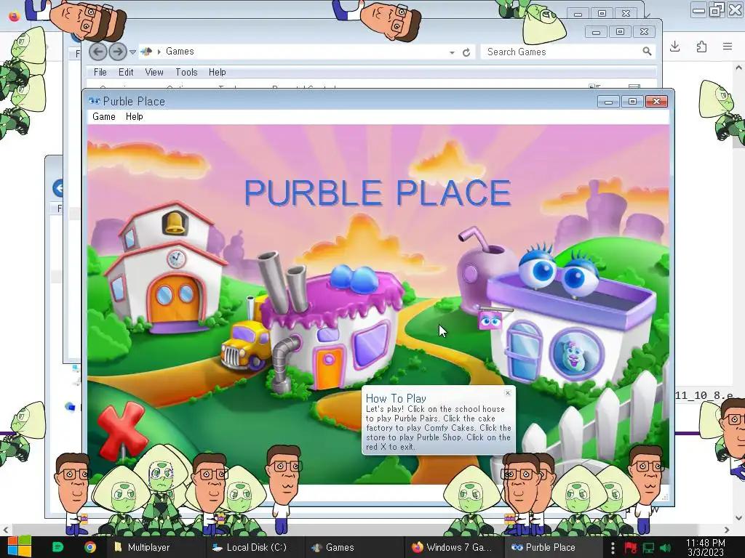
Task: Open the Windows Start button
Action: click(x=19, y=547)
